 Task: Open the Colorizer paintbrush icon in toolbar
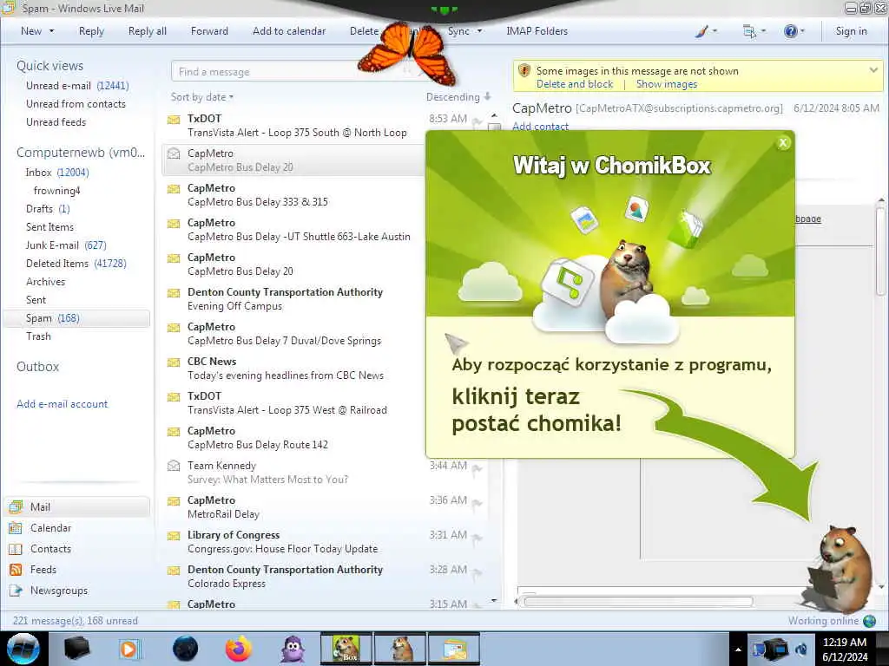(x=701, y=32)
